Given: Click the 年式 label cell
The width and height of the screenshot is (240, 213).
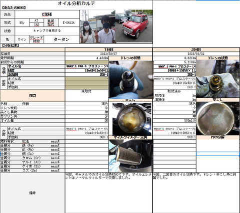Looking at the screenshot, I should (x=7, y=22).
